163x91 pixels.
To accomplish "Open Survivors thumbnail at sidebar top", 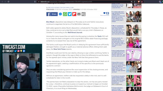I will pyautogui.click(x=134, y=6).
